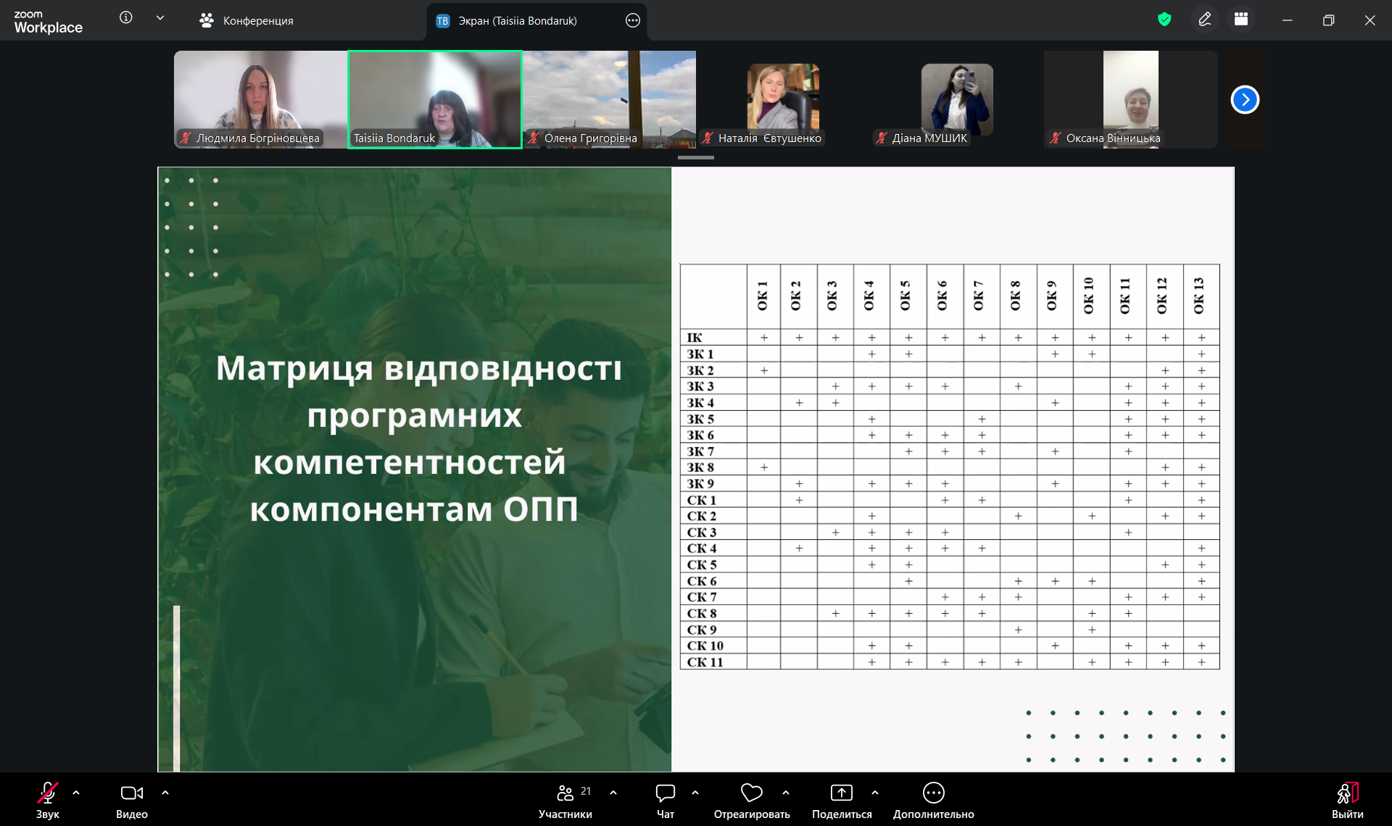Click Людмила Богріновцева's video thumbnail

260,99
